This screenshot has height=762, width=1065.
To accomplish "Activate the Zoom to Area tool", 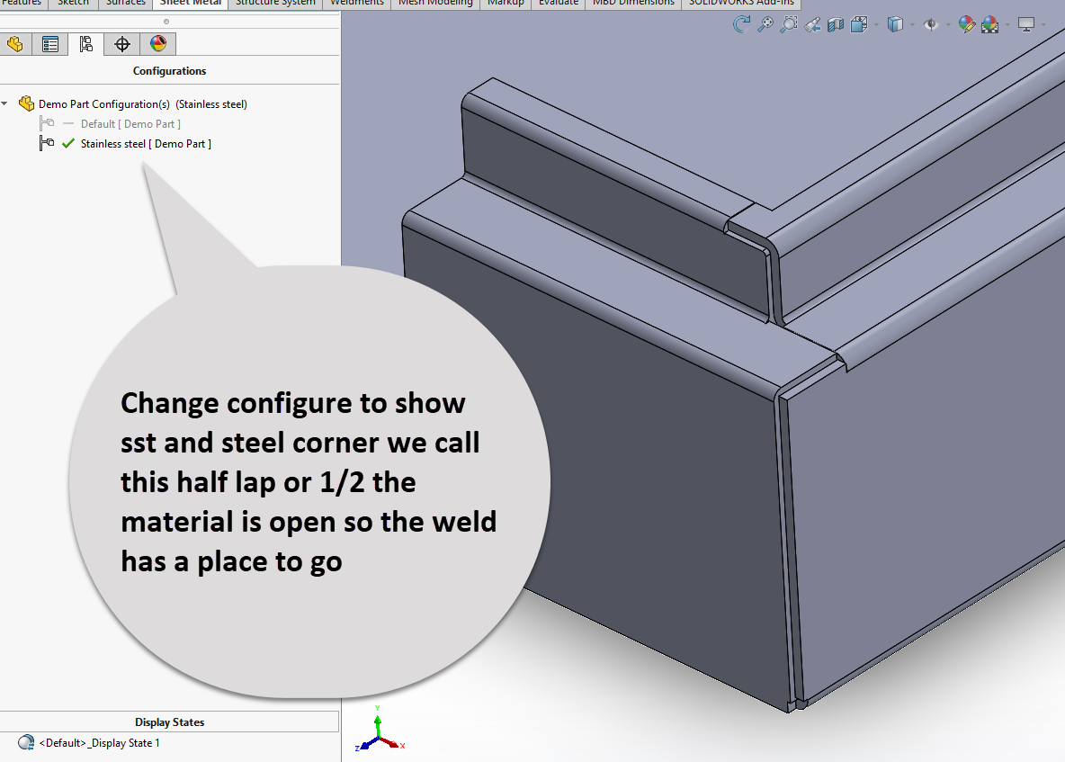I will pos(788,25).
